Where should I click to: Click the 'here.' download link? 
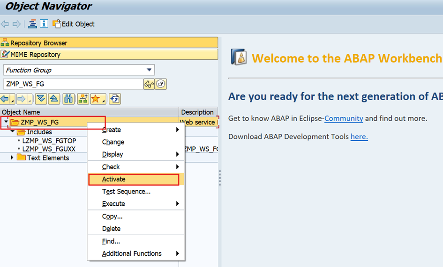click(x=359, y=137)
